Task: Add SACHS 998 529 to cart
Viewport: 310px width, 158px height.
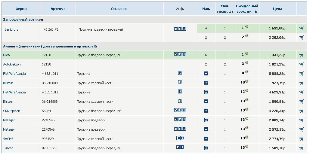Action: pyautogui.click(x=302, y=139)
